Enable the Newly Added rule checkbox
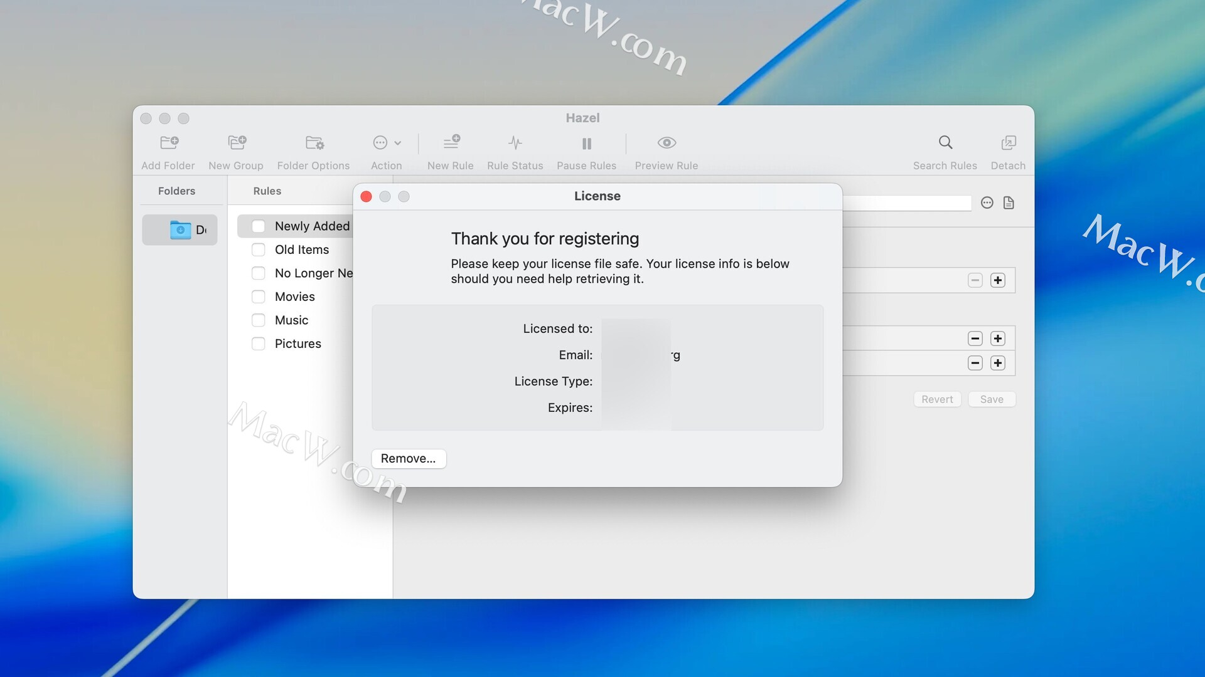This screenshot has width=1205, height=677. tap(259, 226)
